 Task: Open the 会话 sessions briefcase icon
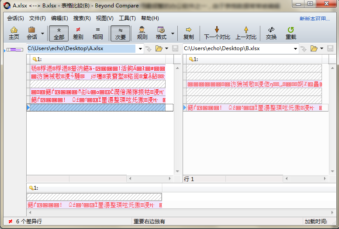32,33
